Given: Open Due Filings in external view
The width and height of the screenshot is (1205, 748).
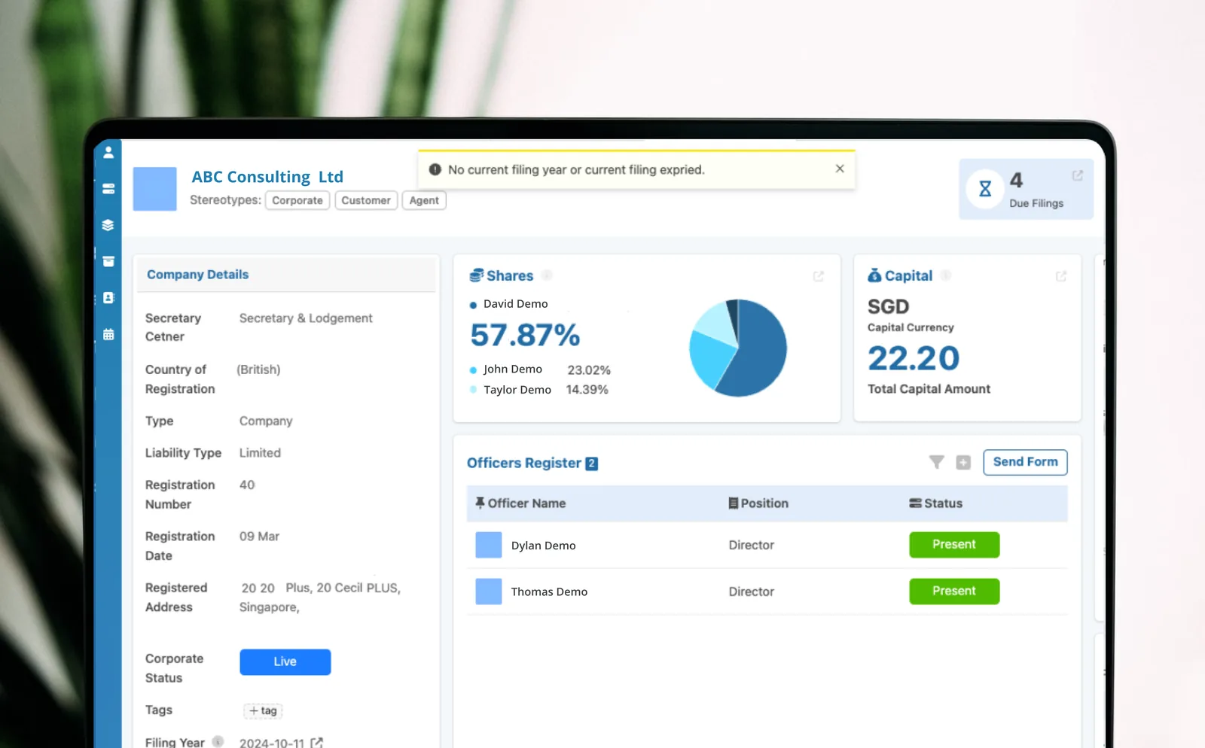Looking at the screenshot, I should [1078, 175].
